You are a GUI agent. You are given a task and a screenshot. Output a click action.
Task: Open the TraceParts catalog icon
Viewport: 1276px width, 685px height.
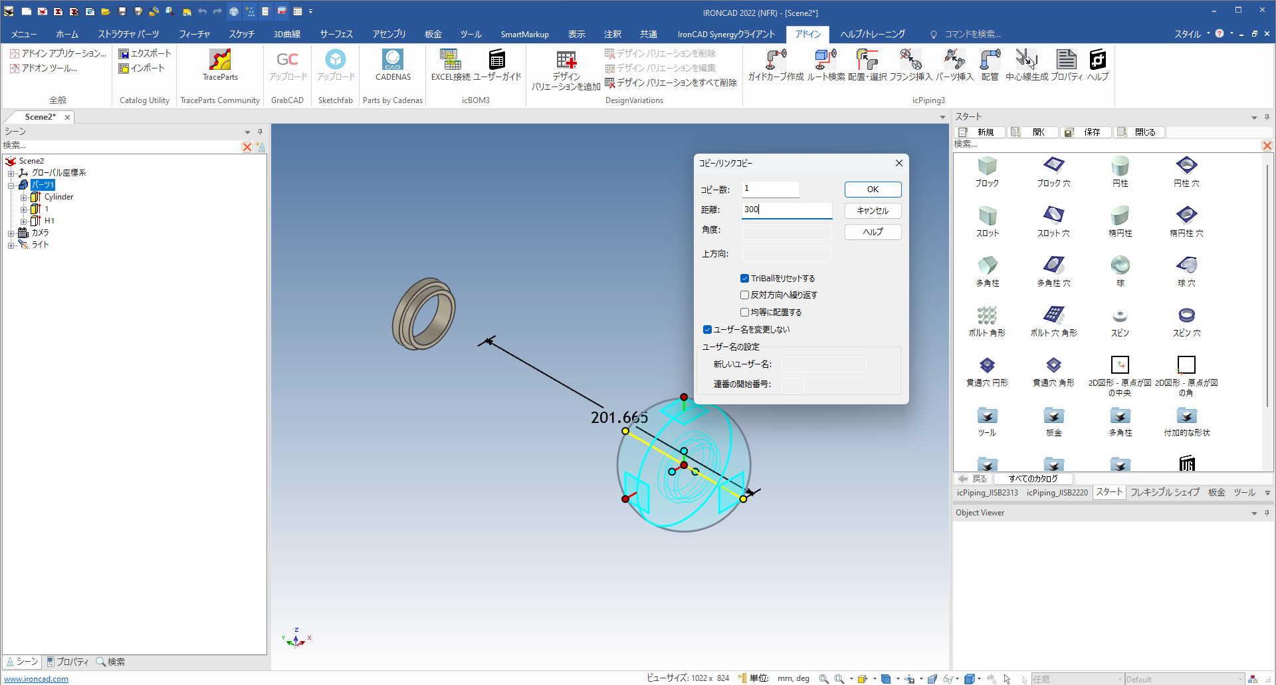click(x=220, y=65)
